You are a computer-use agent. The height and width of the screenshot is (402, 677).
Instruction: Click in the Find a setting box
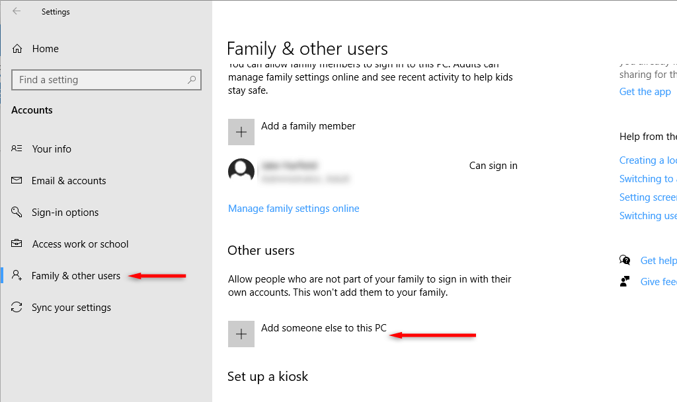coord(99,80)
